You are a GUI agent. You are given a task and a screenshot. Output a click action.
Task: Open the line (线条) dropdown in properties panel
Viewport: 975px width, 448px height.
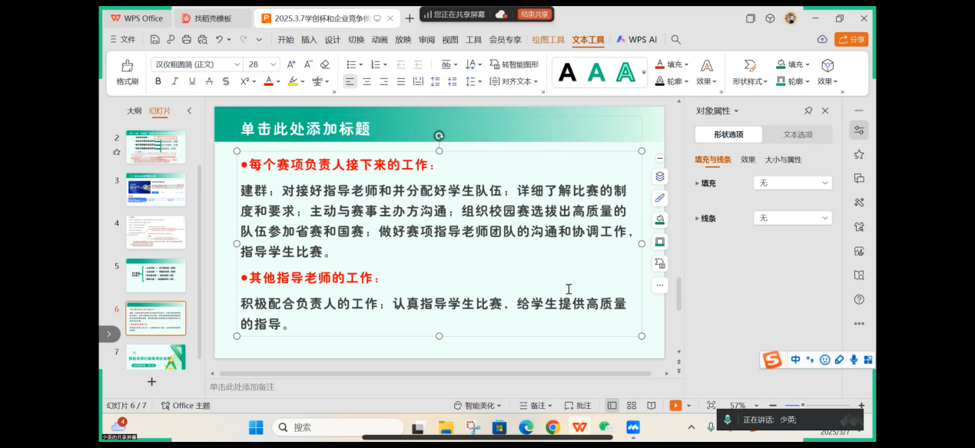[792, 219]
